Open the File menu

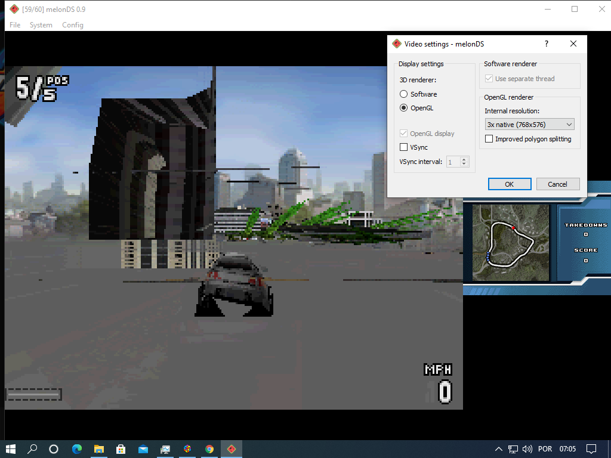point(14,25)
